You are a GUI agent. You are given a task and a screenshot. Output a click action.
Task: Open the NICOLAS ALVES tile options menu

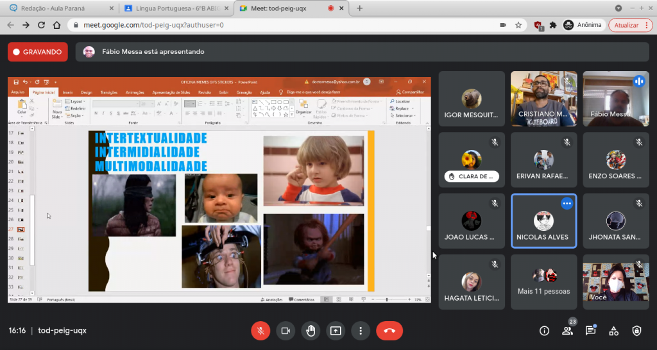tap(567, 203)
